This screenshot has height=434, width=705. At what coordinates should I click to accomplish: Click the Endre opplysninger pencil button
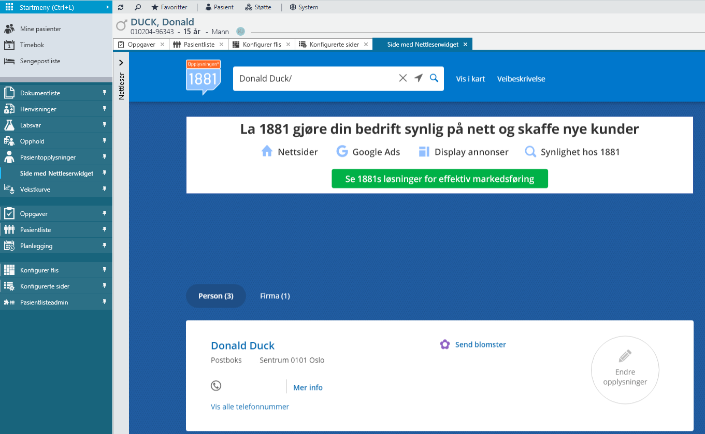click(625, 370)
